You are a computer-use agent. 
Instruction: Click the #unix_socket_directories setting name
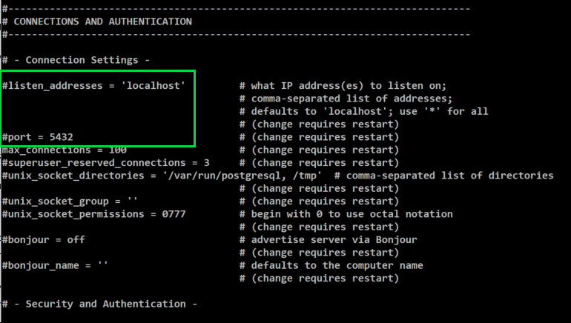tap(73, 176)
